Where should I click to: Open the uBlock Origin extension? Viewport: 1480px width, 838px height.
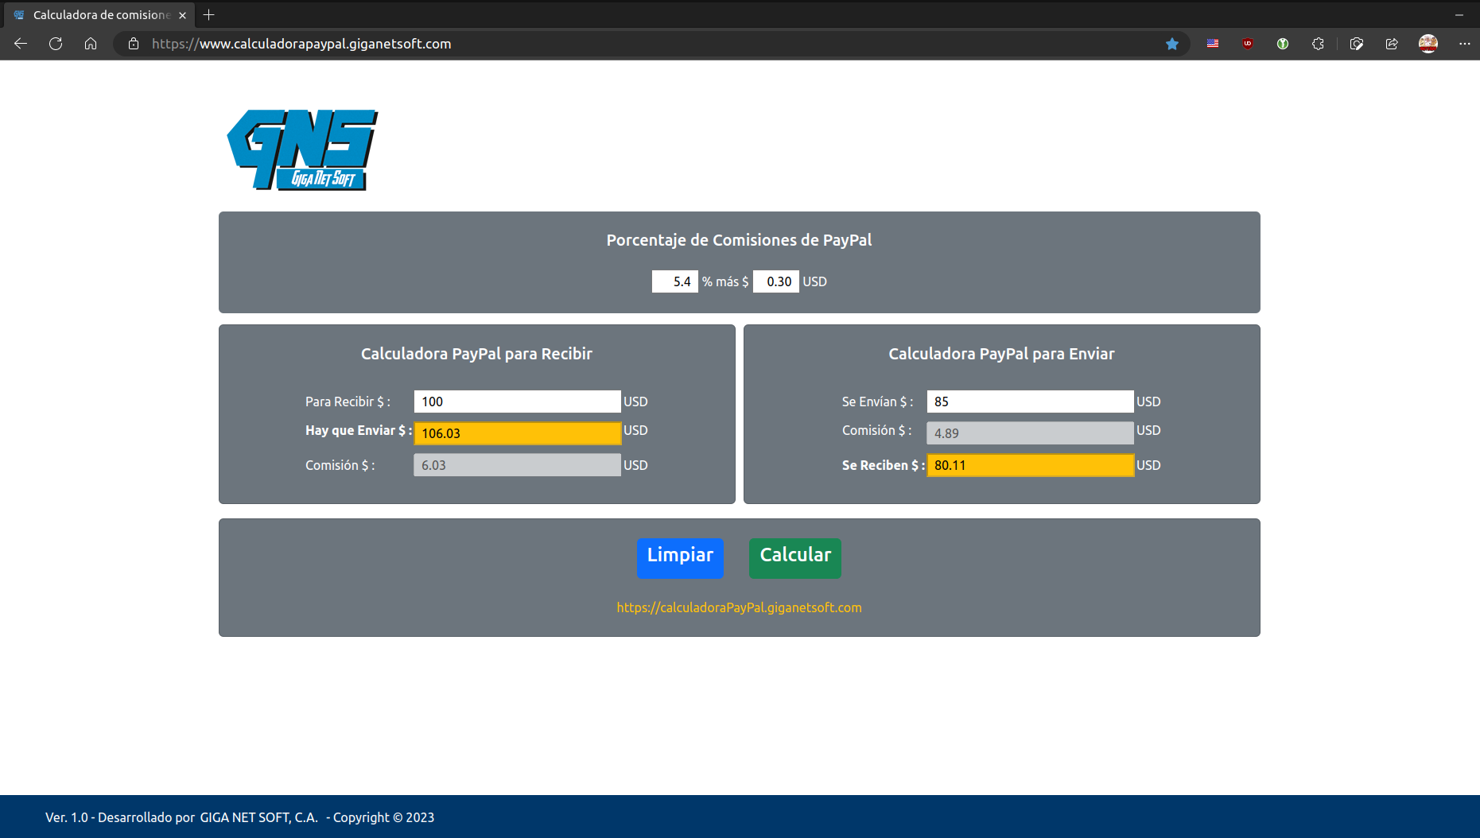[x=1247, y=44]
